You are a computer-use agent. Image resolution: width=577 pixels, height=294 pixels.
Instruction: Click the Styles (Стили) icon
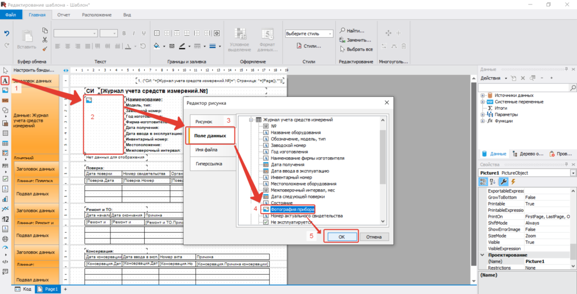pyautogui.click(x=309, y=46)
